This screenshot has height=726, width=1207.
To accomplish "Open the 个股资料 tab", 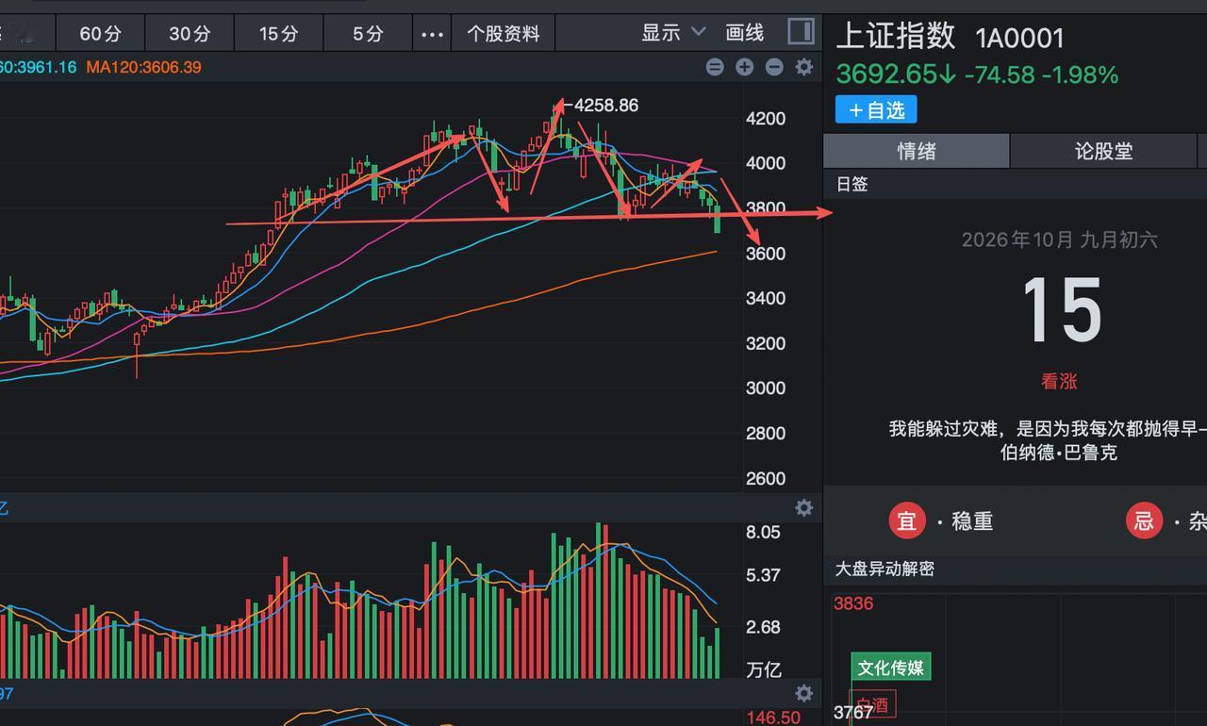I will click(504, 34).
